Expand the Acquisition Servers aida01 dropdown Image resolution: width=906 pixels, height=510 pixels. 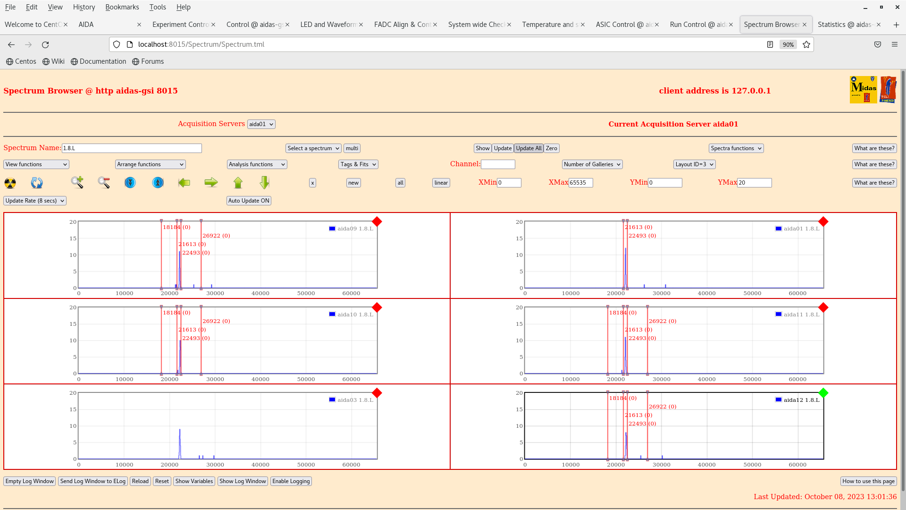point(261,124)
